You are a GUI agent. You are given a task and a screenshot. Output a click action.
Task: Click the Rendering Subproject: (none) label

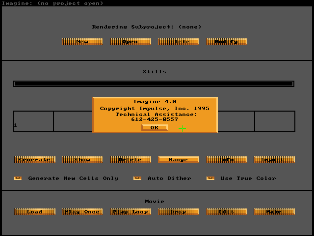[x=147, y=27]
